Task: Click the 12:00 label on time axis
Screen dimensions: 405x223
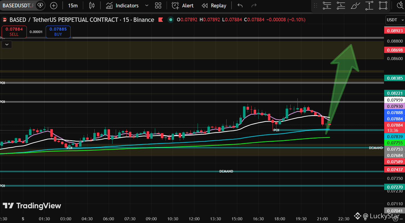Action: [x=194, y=219]
